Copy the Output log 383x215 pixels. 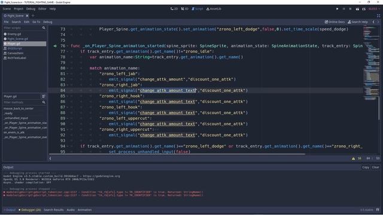click(x=366, y=167)
